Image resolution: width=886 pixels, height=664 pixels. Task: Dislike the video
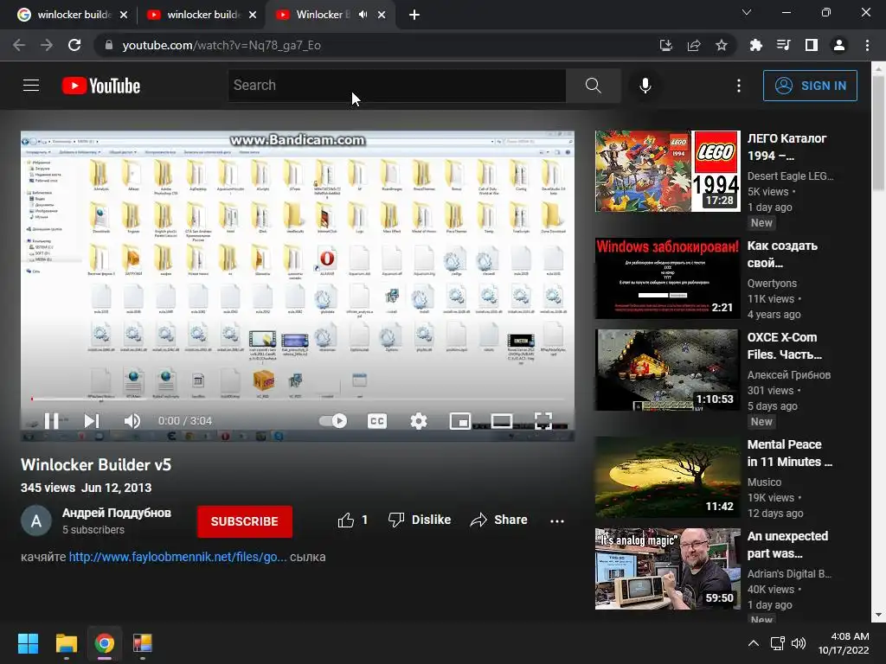point(420,520)
